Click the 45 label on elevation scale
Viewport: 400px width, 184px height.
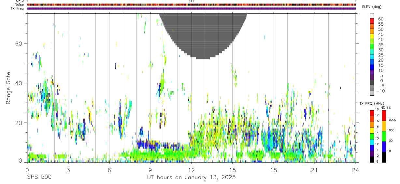pyautogui.click(x=380, y=35)
